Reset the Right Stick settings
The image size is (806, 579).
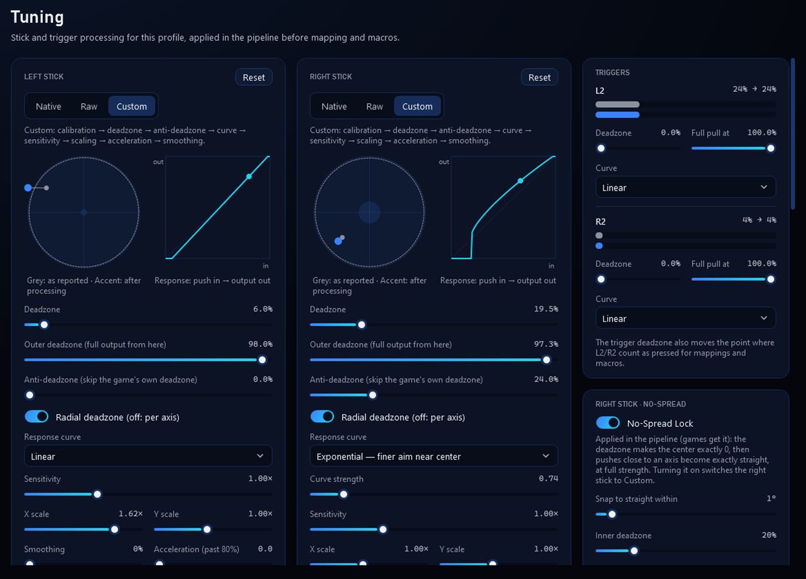539,77
